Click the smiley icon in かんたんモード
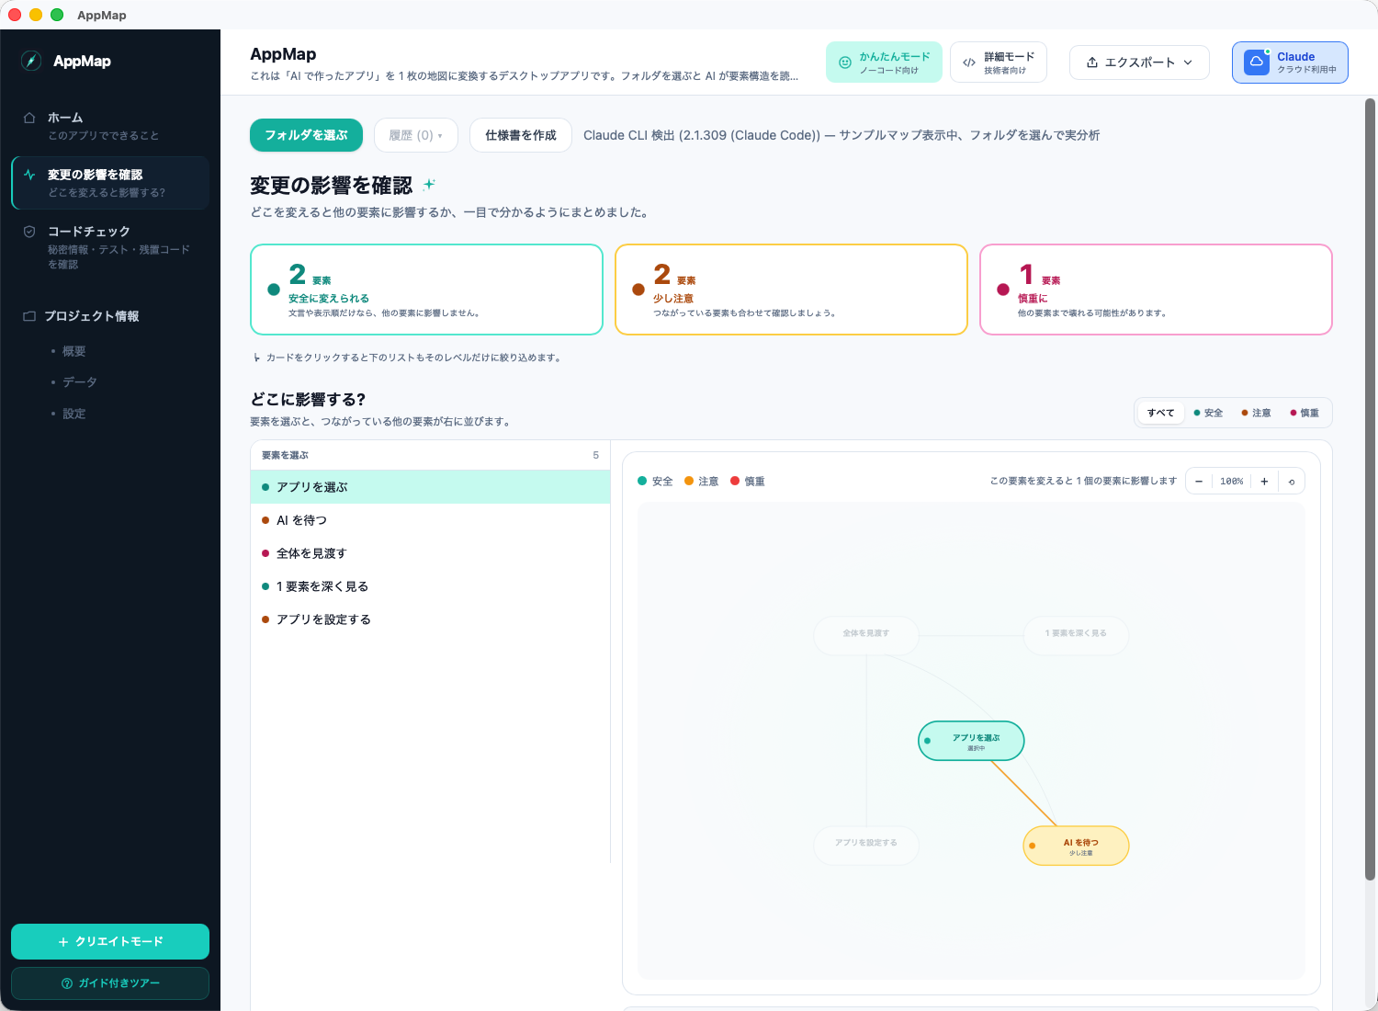Screen dimensions: 1378x1011 (x=845, y=62)
